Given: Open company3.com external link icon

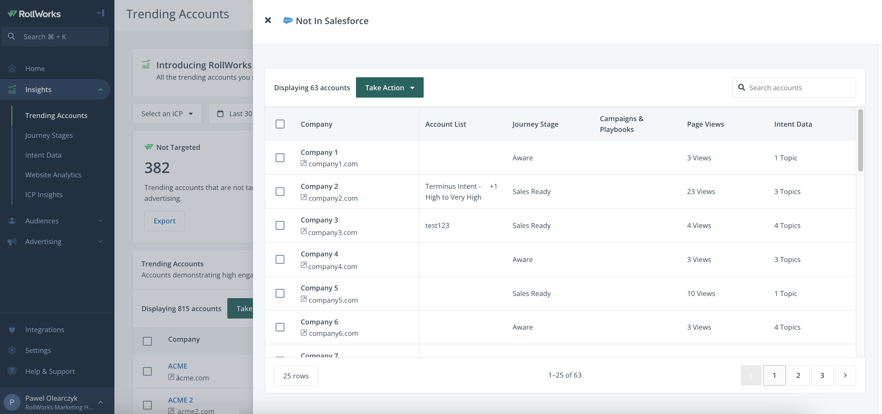Looking at the screenshot, I should 304,231.
